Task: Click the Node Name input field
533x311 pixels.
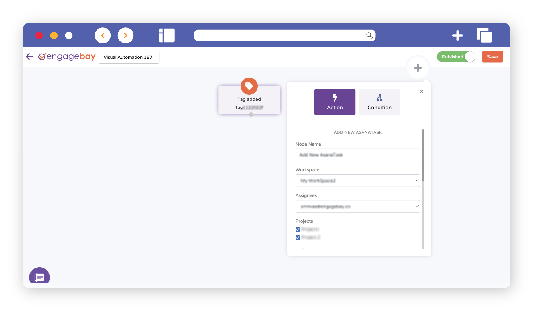Action: click(357, 155)
